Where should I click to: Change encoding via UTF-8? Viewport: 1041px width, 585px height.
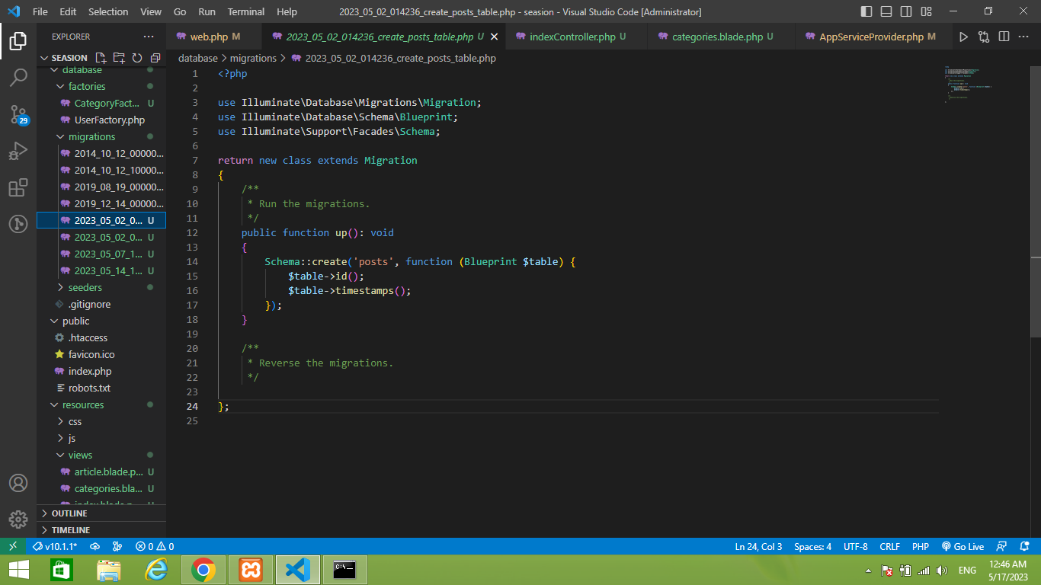[x=856, y=546]
